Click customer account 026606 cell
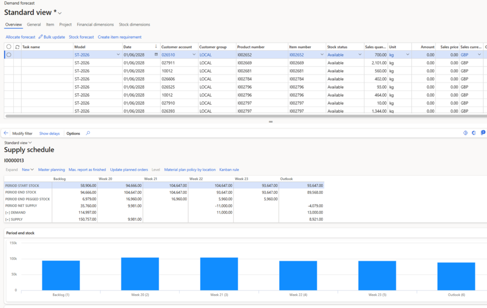This screenshot has height=308, width=487. pos(179,79)
